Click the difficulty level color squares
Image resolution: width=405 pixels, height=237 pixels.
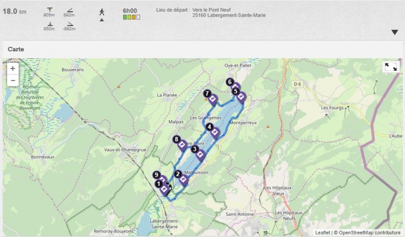pyautogui.click(x=132, y=17)
